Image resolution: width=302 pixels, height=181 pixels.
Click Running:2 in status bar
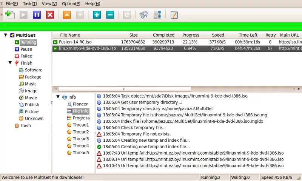coord(211,177)
